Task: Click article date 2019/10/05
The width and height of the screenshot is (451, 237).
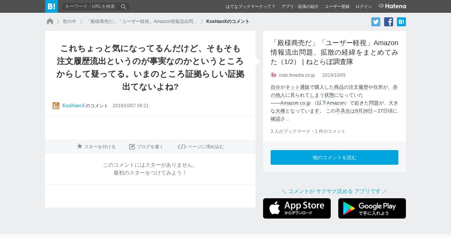Action: (x=334, y=75)
